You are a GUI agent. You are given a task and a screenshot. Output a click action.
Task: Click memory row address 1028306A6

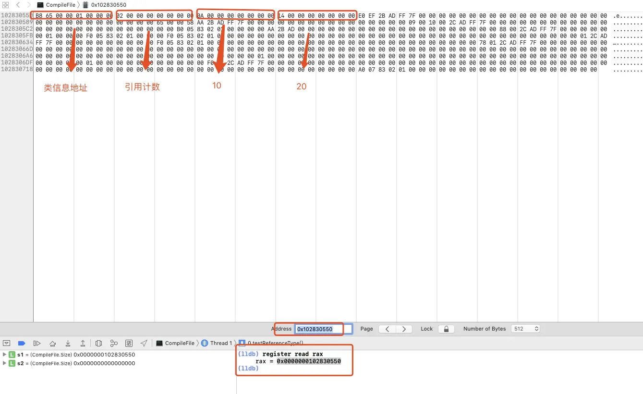(17, 56)
